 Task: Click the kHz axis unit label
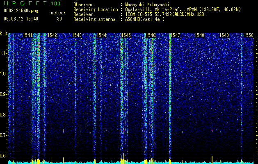click(4, 33)
